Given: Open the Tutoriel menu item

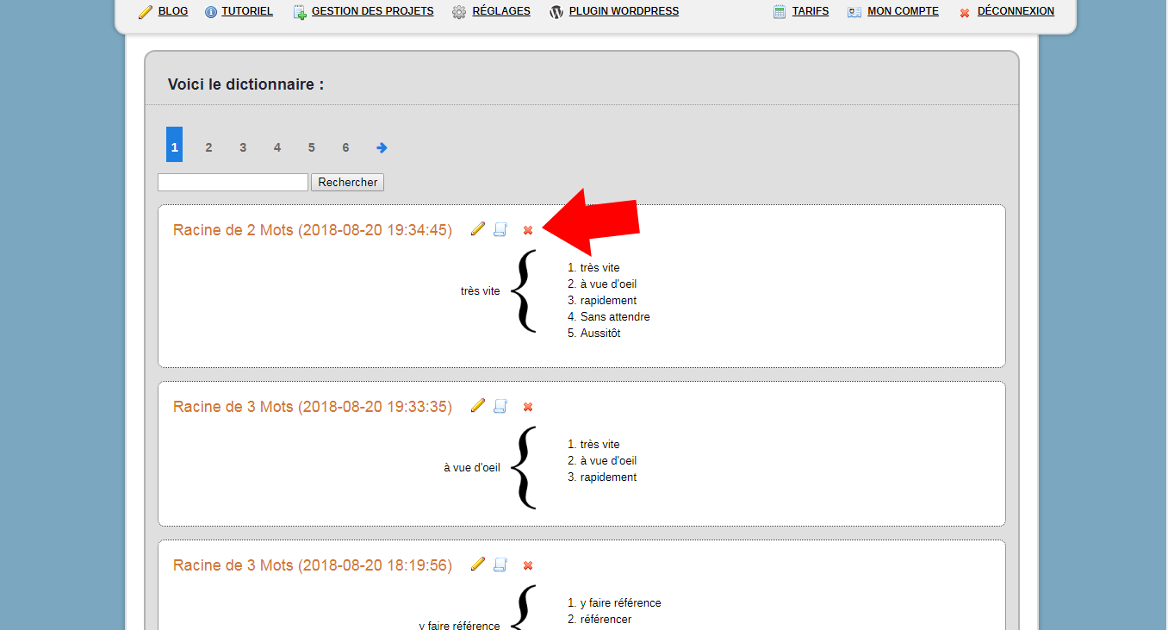Looking at the screenshot, I should 247,11.
